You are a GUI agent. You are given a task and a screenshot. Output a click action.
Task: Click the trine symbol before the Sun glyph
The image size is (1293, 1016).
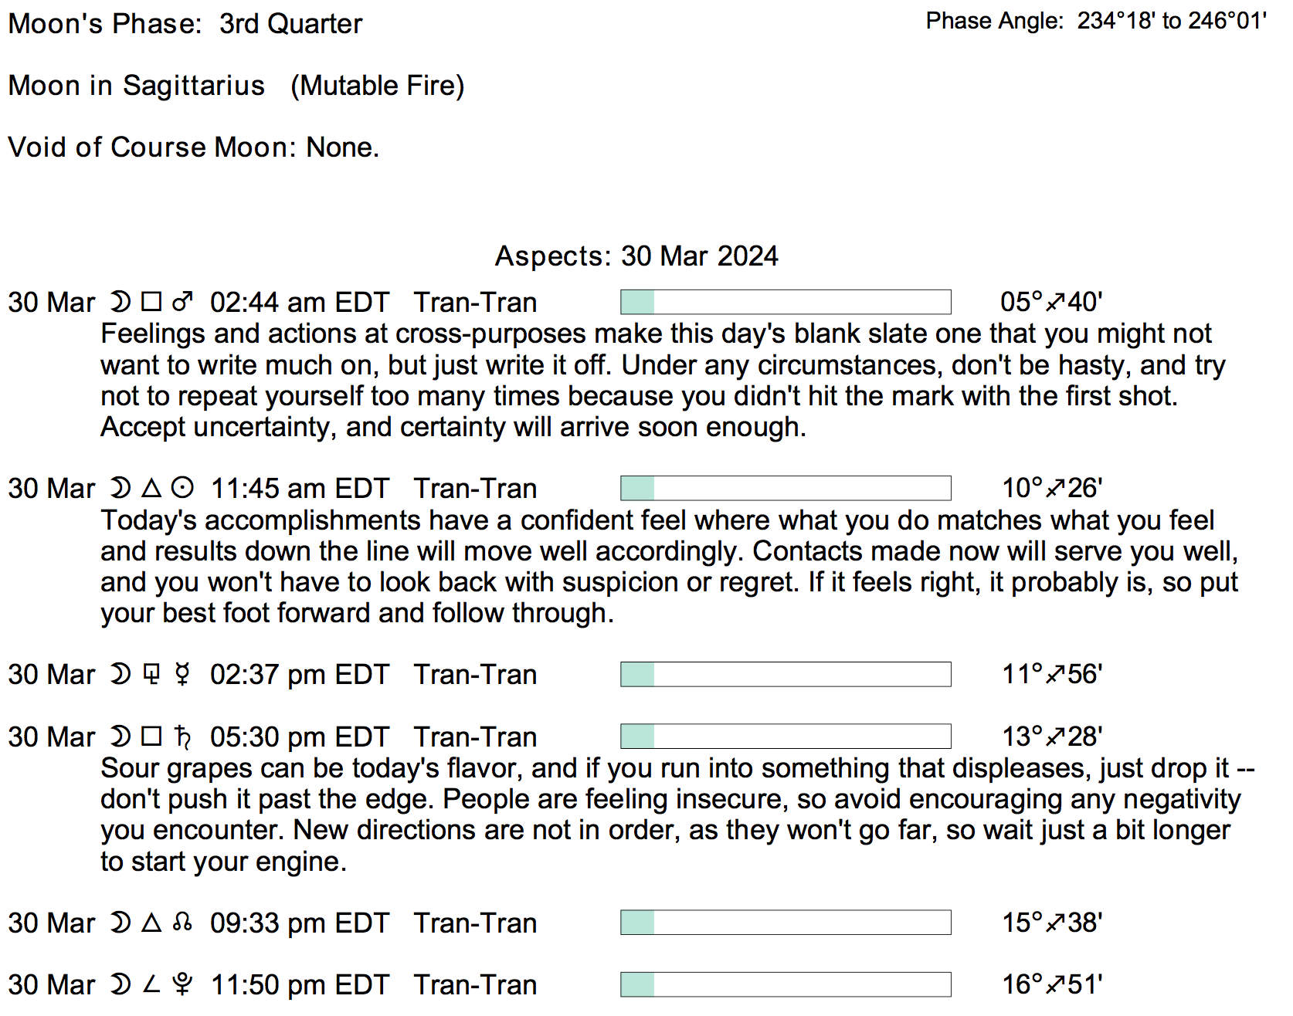pos(152,488)
